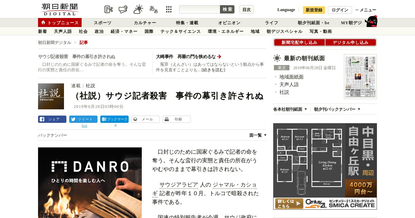415x218 pixels.
Task: Change font size with あぁ icon
Action: (154, 9)
